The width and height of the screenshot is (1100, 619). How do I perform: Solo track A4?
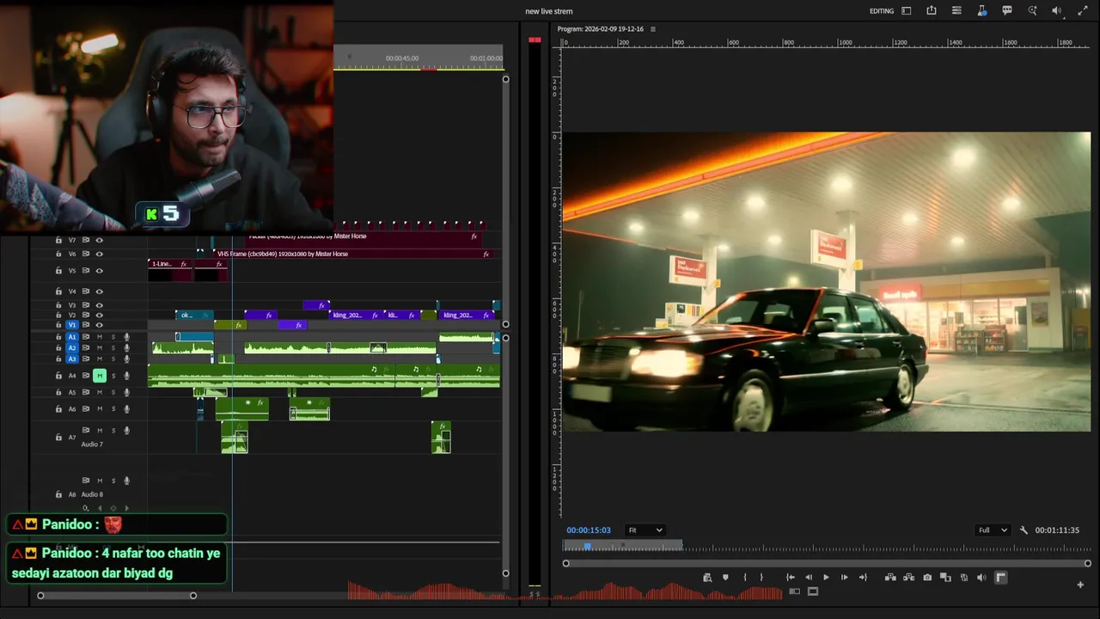tap(113, 376)
